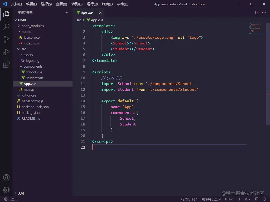270x202 pixels.
Task: Click the line and column indicator 行 22, 列 1
Action: tap(189, 199)
